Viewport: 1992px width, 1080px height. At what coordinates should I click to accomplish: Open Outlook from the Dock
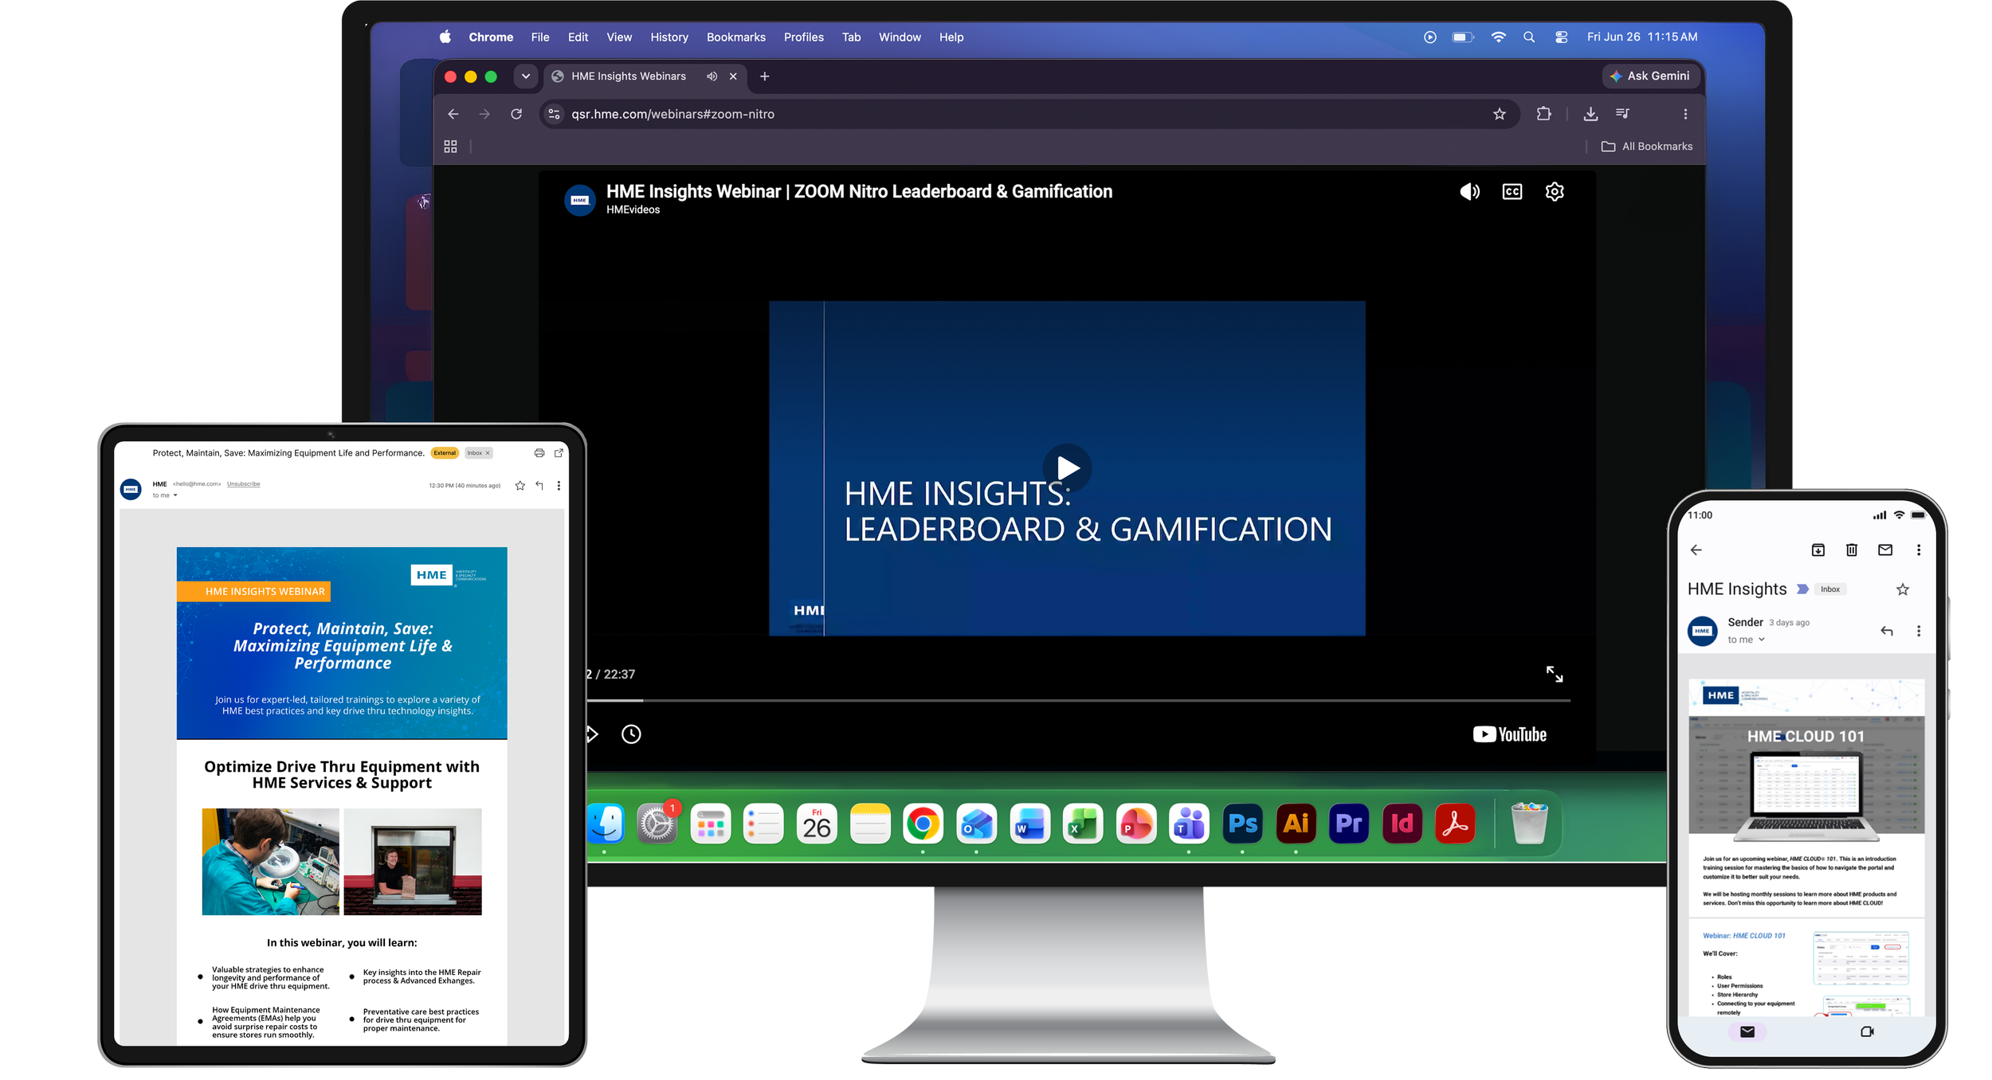point(976,824)
